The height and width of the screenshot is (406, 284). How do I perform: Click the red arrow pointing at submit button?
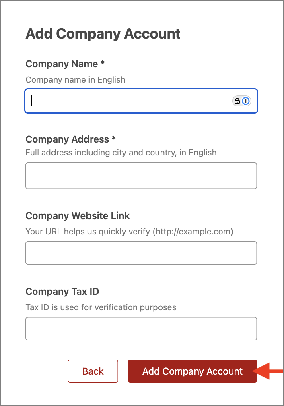[268, 371]
